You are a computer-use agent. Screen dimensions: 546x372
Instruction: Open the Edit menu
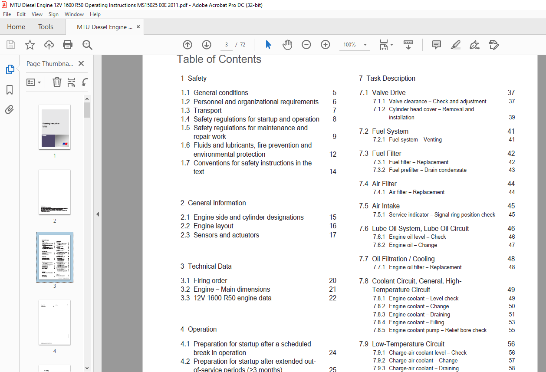click(21, 14)
